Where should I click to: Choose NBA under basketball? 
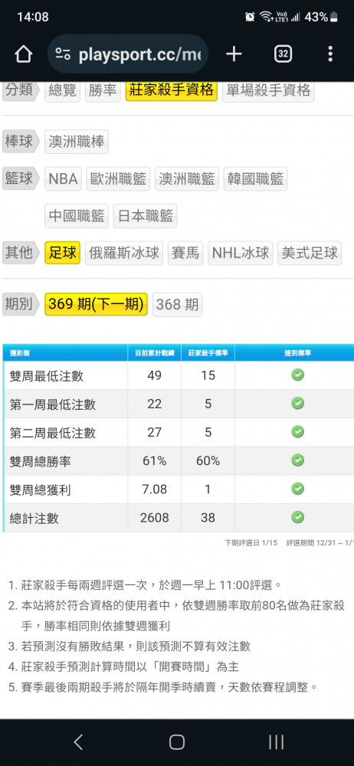pyautogui.click(x=63, y=178)
